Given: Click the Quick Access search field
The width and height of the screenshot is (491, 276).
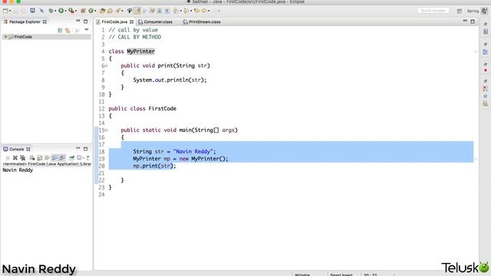Looking at the screenshot, I should click(x=433, y=11).
